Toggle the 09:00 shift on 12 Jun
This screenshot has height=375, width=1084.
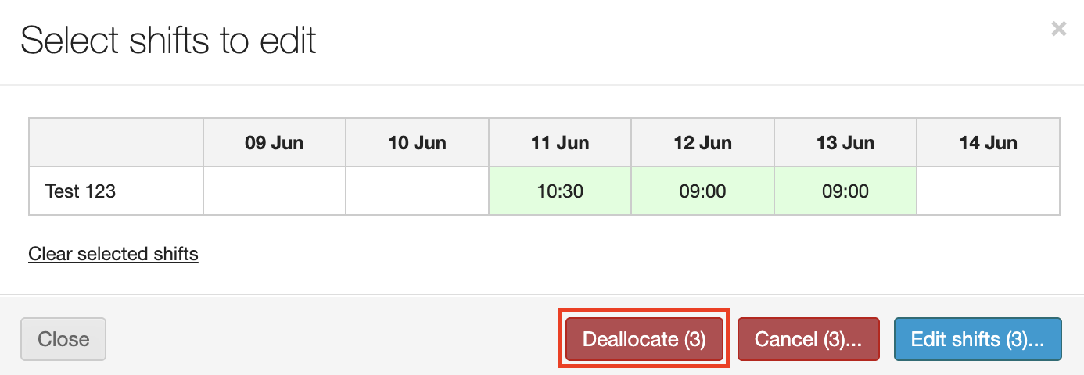click(702, 191)
